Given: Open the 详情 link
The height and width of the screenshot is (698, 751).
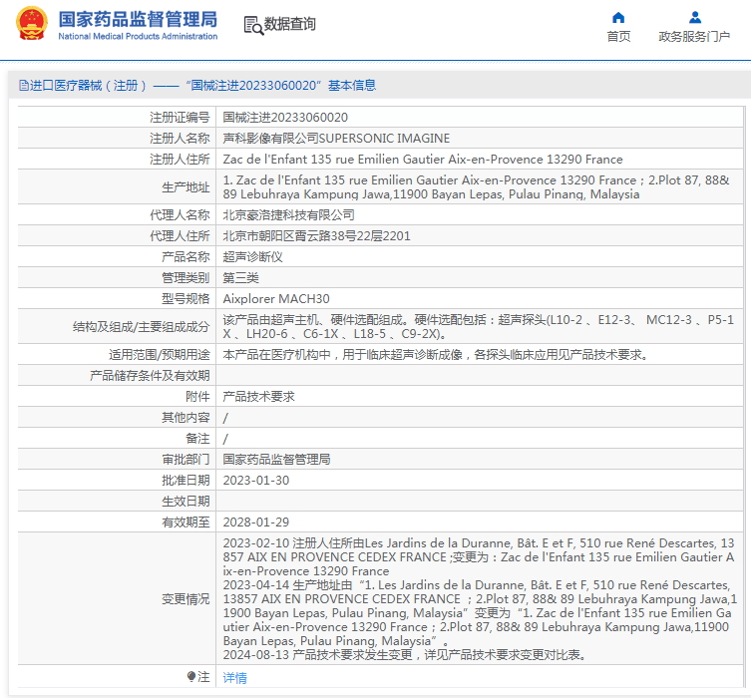Looking at the screenshot, I should [234, 678].
